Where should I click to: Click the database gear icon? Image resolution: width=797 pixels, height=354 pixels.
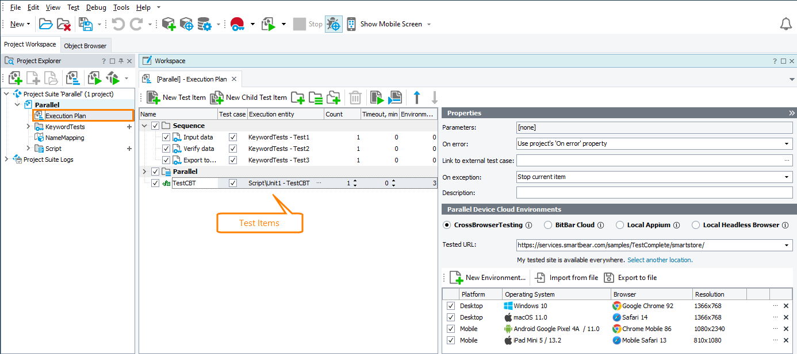coord(204,24)
